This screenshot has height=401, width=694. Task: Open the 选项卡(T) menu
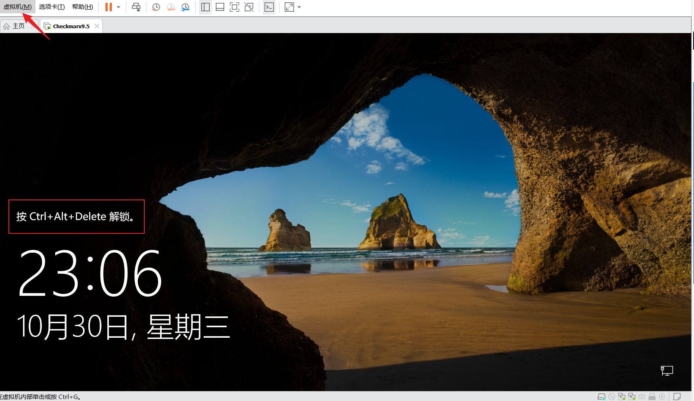tap(52, 7)
